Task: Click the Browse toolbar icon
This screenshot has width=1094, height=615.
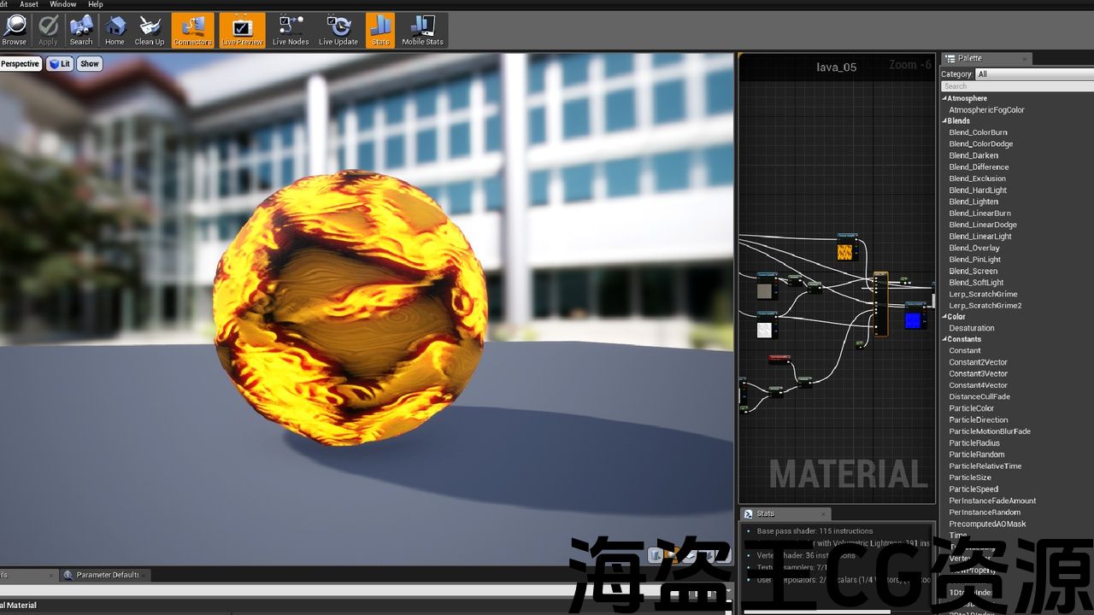Action: point(15,30)
